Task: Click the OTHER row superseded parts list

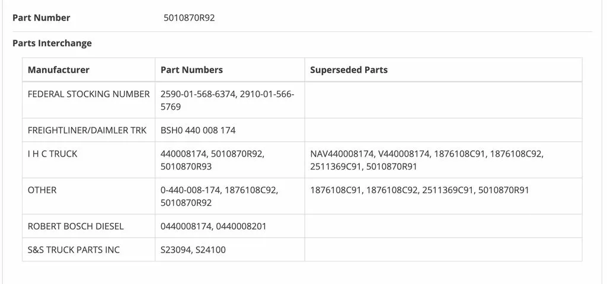Action: 419,190
